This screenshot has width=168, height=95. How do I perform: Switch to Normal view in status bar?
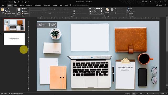click(134, 94)
